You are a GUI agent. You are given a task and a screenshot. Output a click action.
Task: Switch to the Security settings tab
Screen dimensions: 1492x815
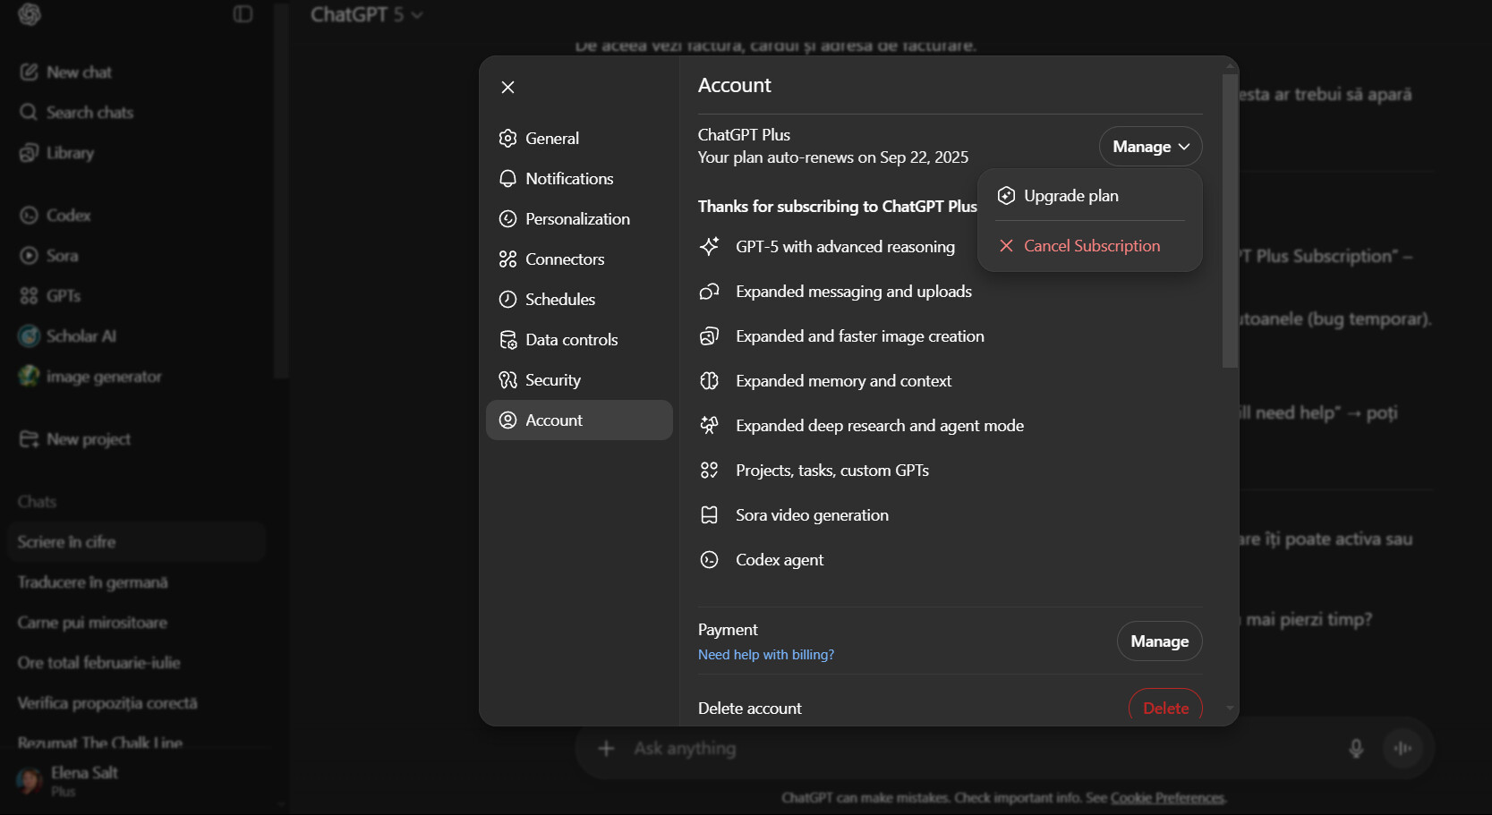point(552,379)
